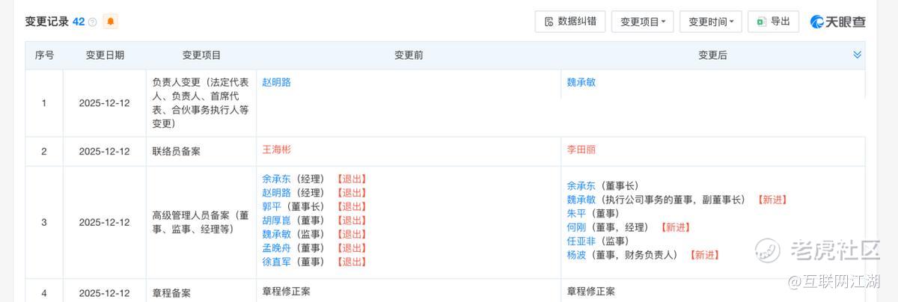Click 章程修正案 in 变更后 column
The image size is (898, 302).
[591, 291]
